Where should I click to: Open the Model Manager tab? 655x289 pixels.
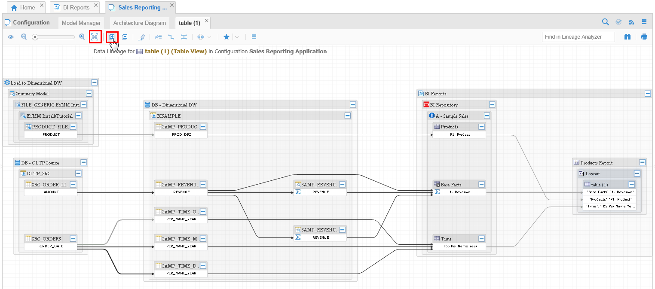tap(81, 22)
